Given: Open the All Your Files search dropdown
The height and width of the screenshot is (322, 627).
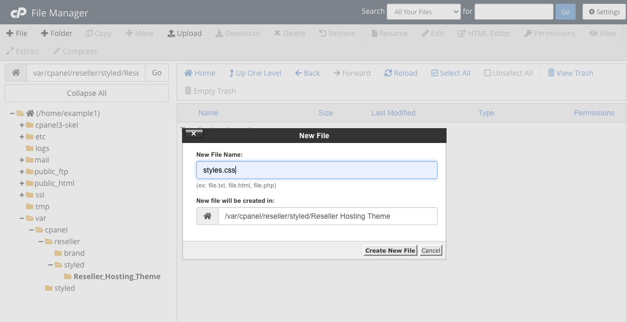Looking at the screenshot, I should [423, 12].
